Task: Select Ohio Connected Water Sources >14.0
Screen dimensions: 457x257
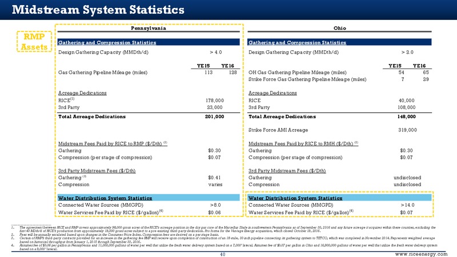Action: click(407, 205)
